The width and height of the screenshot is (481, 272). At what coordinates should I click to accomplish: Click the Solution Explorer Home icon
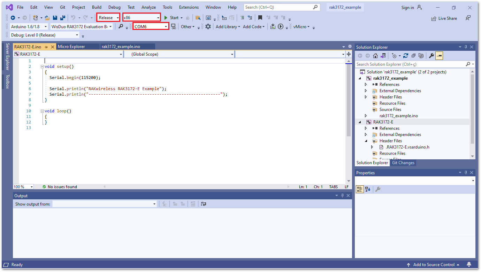coord(375,56)
